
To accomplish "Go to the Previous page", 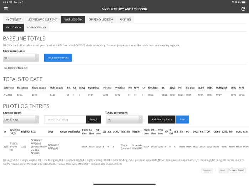I will point(207,170).
